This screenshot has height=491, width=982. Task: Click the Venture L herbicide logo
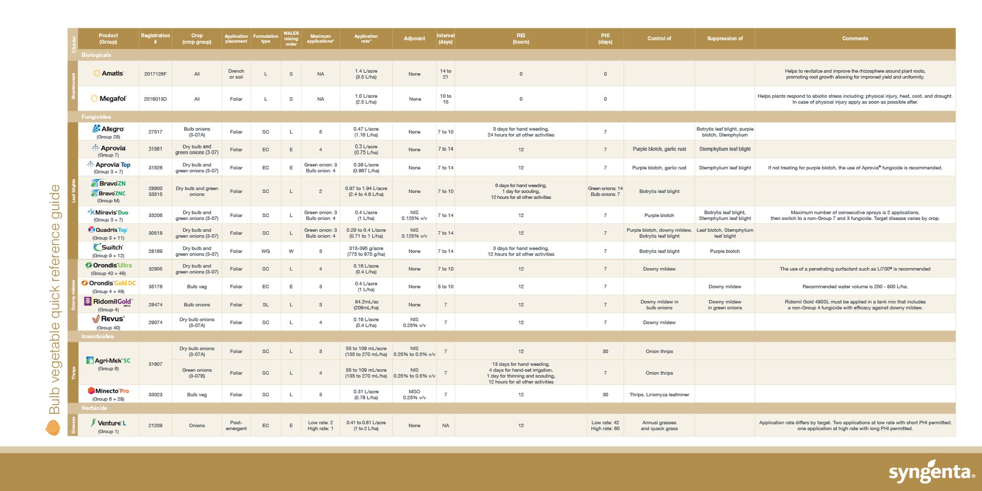[x=108, y=423]
